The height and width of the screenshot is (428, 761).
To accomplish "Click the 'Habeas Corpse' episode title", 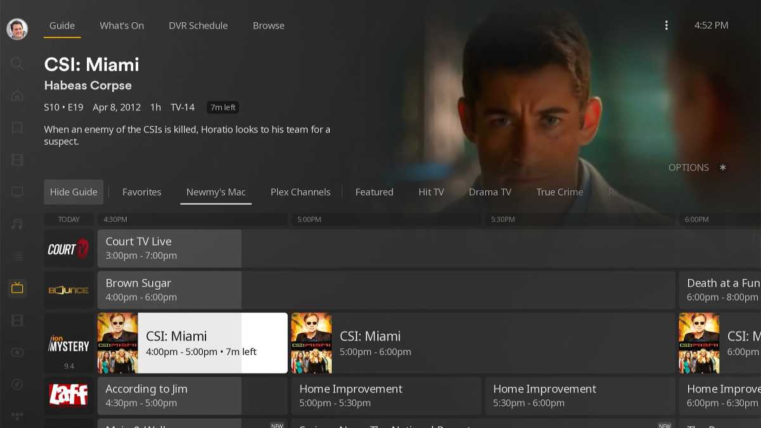I will [x=88, y=86].
